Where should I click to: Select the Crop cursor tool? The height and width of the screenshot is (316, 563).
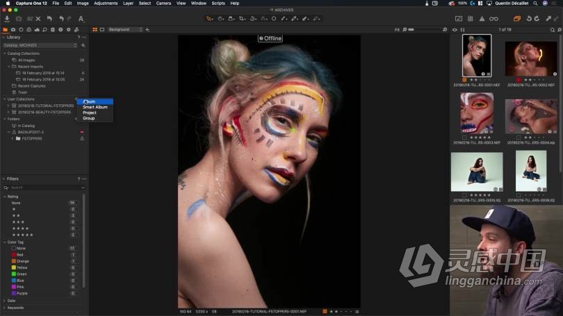pyautogui.click(x=243, y=19)
